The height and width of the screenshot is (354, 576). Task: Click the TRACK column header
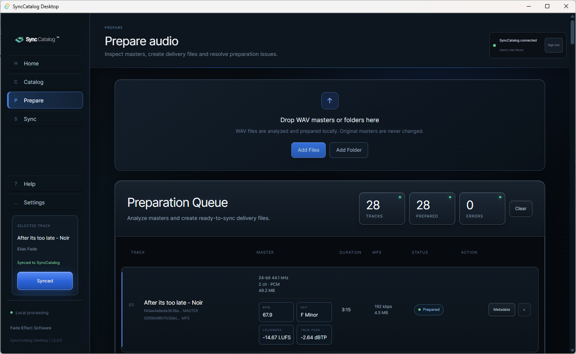tap(138, 252)
